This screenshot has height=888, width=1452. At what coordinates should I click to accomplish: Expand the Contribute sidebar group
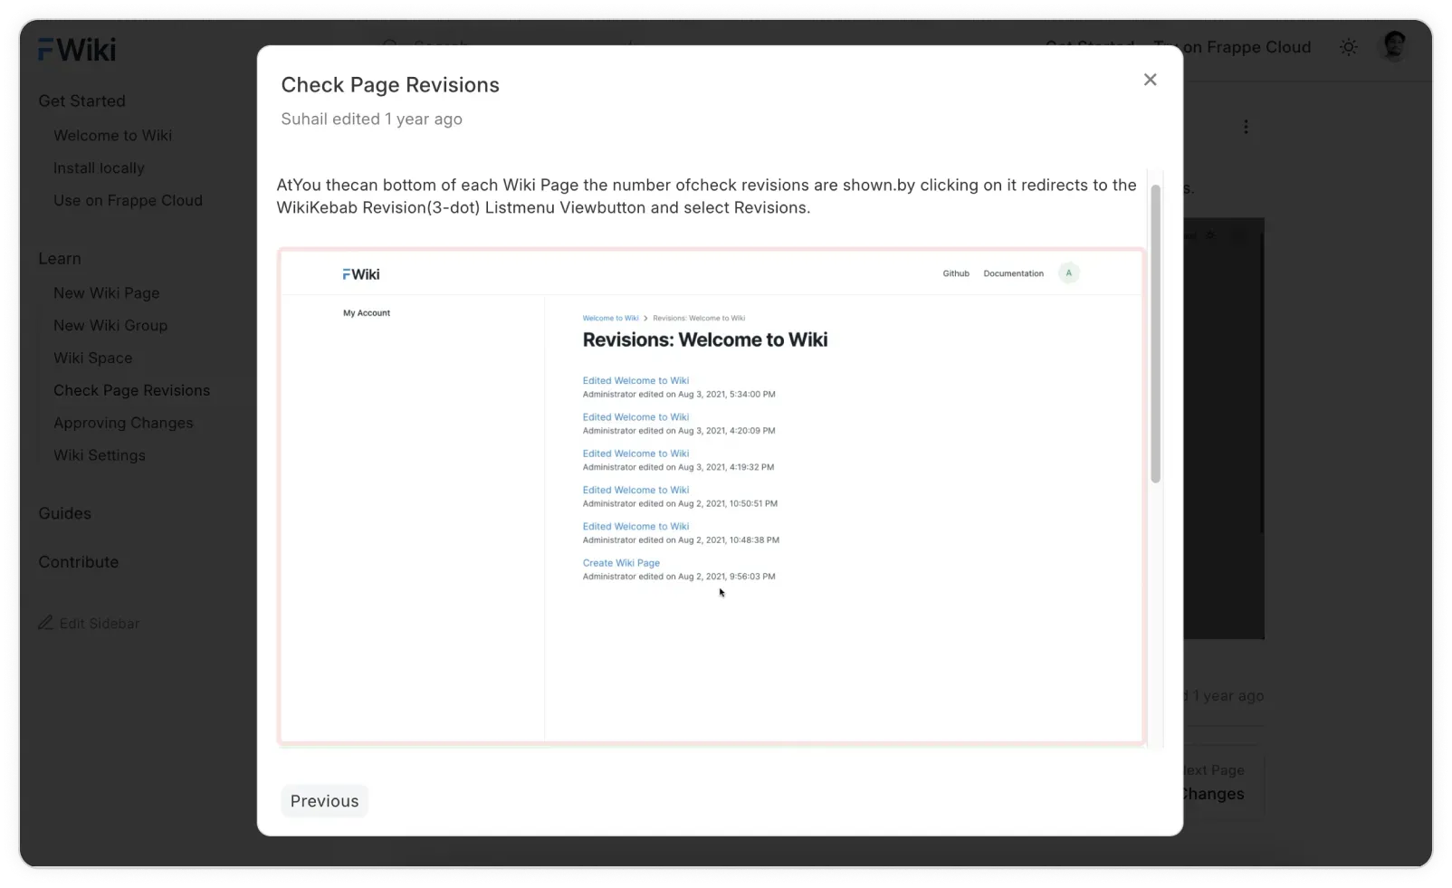coord(78,562)
